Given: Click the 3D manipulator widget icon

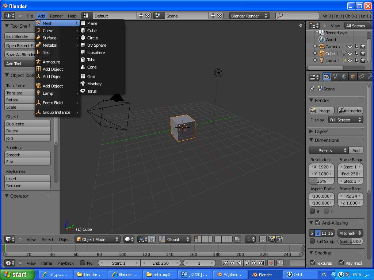Looking at the screenshot, I should pyautogui.click(x=162, y=239).
